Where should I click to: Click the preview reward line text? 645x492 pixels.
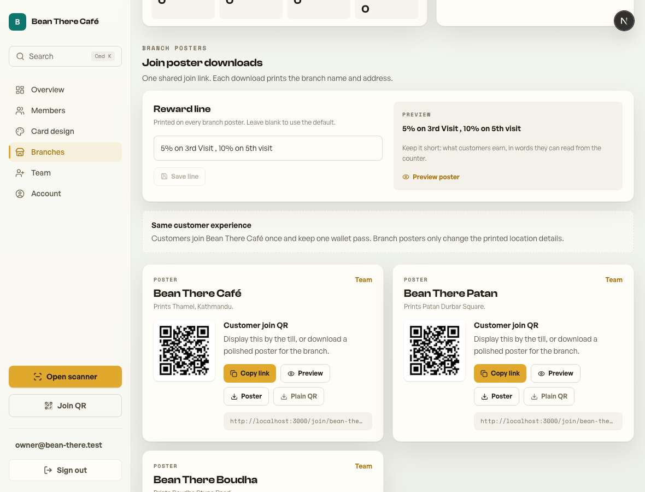tap(461, 129)
